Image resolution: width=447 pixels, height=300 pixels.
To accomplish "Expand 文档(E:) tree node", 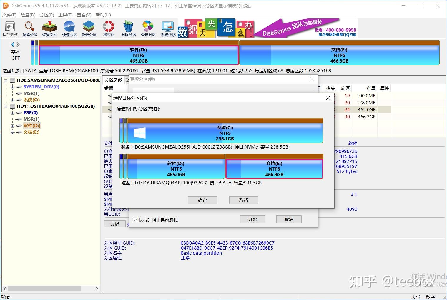I will pos(12,132).
